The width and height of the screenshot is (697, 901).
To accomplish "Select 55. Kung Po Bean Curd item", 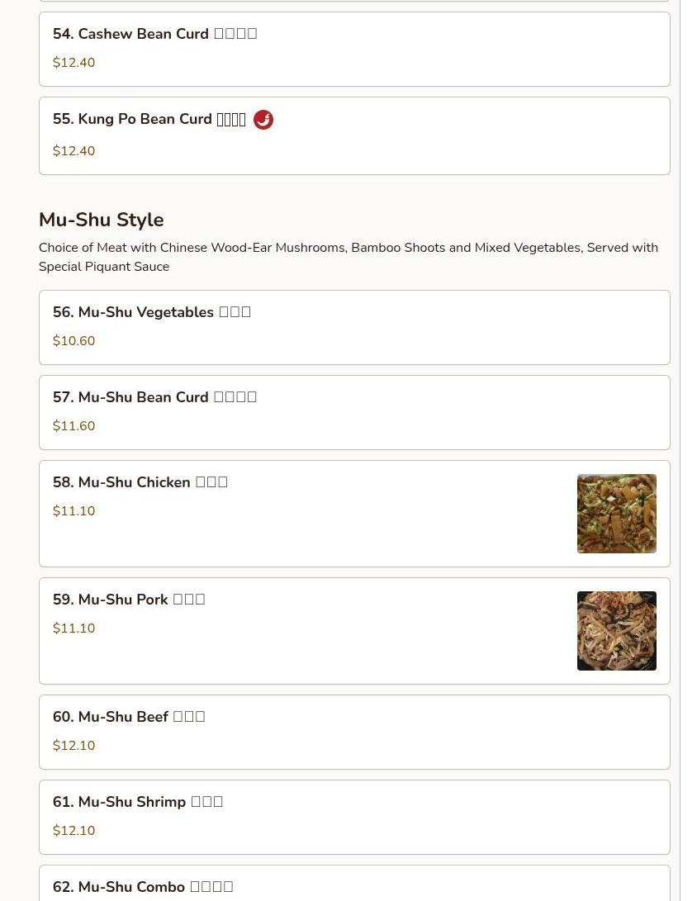I will pos(354,136).
